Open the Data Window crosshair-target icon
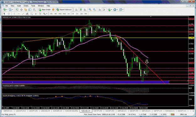 [21, 10]
